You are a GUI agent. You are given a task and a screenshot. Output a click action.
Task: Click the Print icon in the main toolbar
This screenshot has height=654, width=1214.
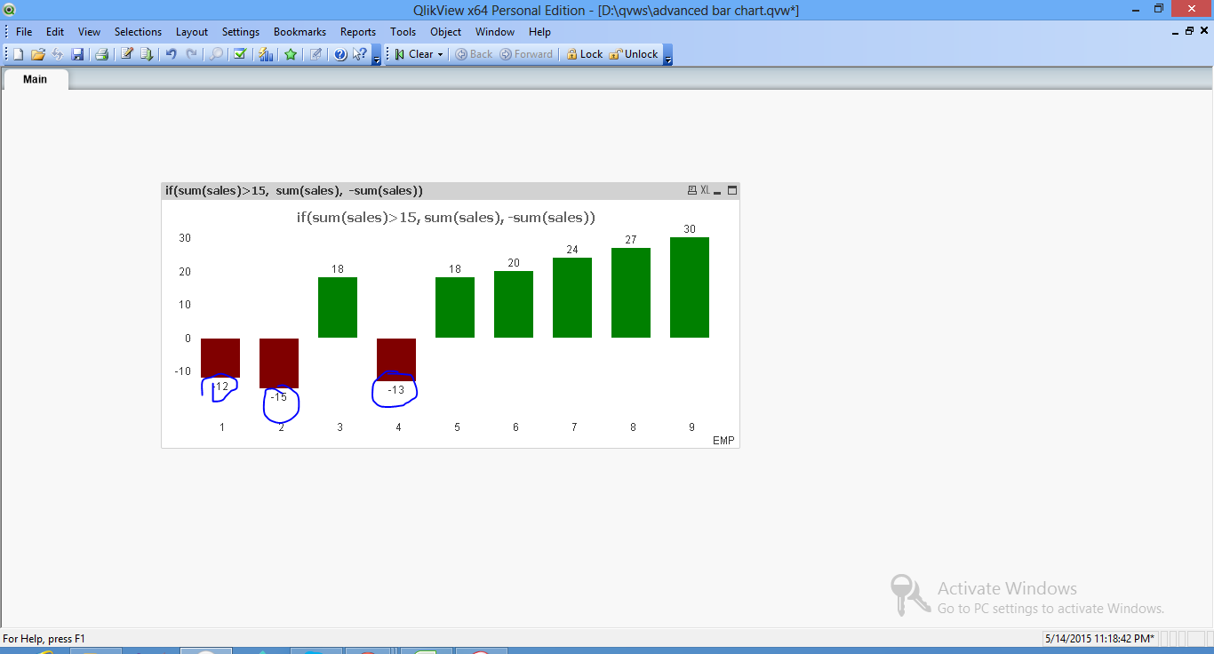pyautogui.click(x=101, y=54)
